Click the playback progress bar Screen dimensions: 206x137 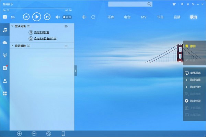pyautogui.click(x=37, y=8)
